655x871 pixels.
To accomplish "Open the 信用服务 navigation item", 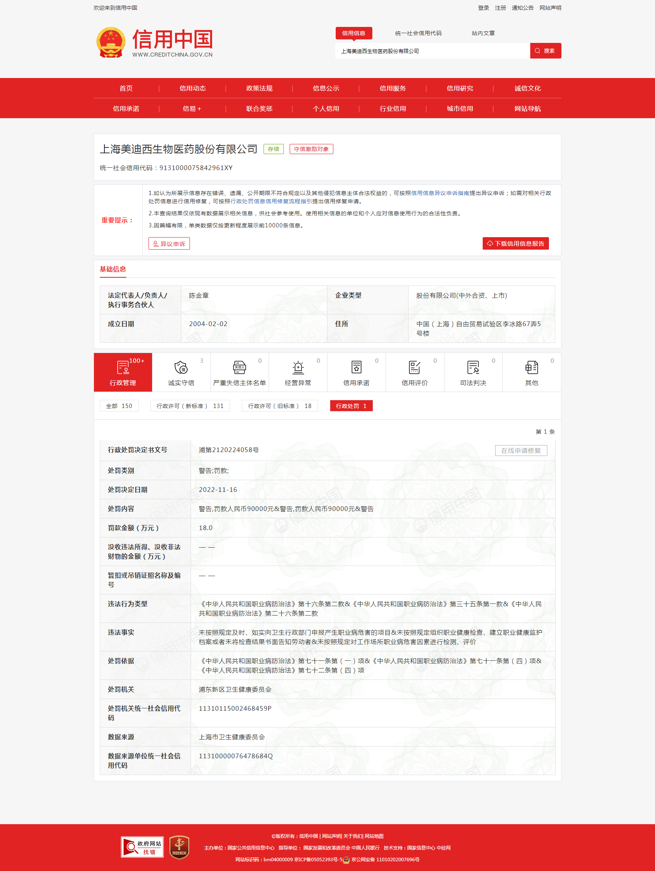I will tap(393, 88).
